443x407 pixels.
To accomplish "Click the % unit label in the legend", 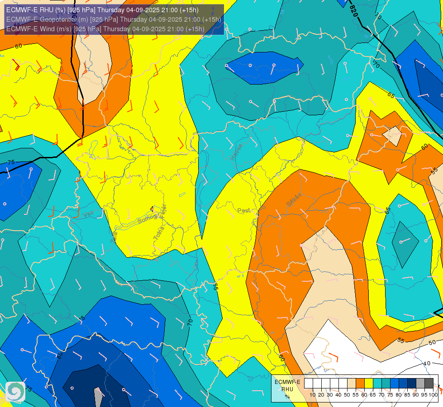I will click(287, 397).
